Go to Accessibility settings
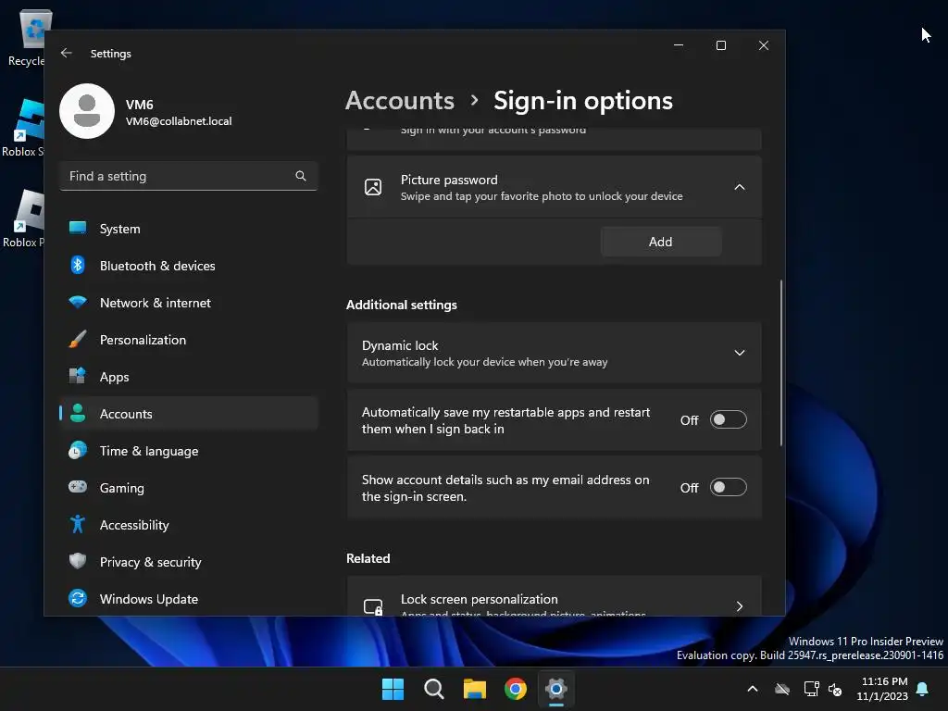The image size is (948, 711). click(x=189, y=525)
